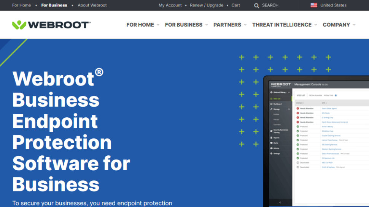Click the United States flag icon
Screen dimensions: 369x207
pos(314,5)
